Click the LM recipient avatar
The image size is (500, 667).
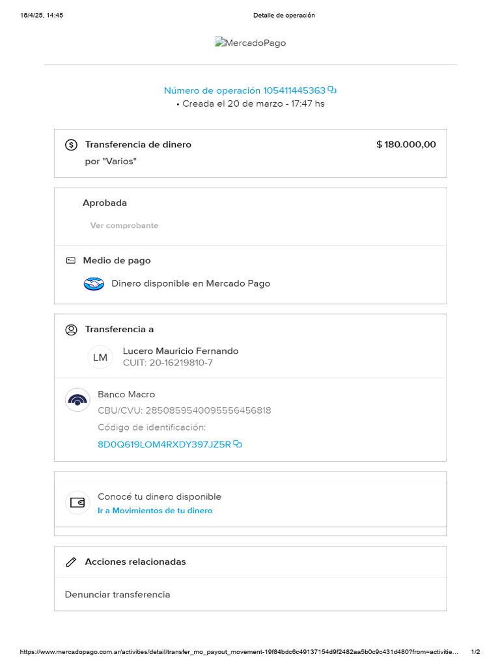(x=100, y=357)
